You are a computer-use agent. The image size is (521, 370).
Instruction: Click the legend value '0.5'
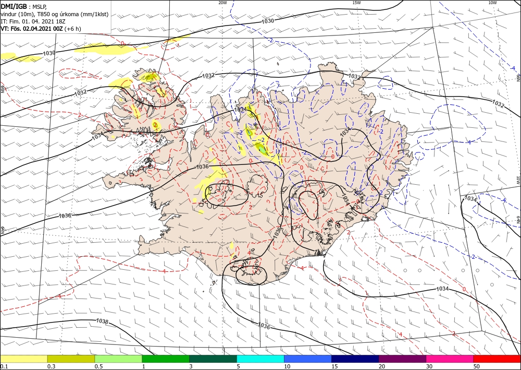pyautogui.click(x=98, y=366)
